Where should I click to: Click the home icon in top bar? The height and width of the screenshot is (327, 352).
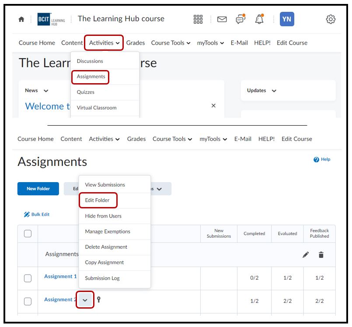[21, 19]
